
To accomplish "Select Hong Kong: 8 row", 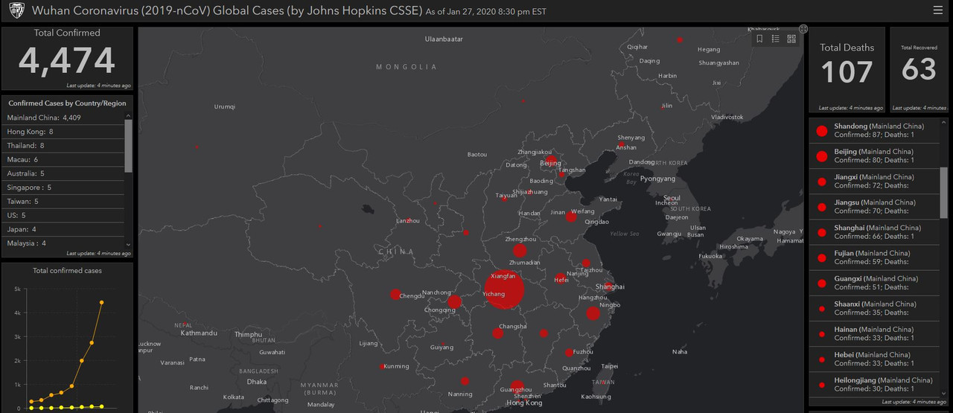I will coord(64,132).
